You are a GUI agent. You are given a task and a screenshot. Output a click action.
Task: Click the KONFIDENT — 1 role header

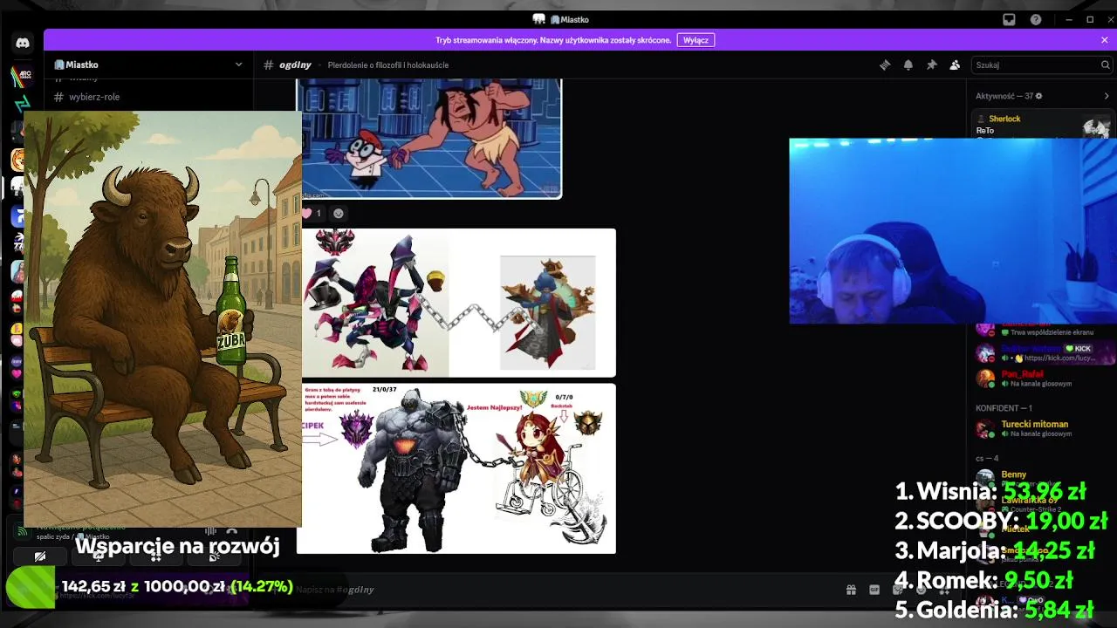1004,408
